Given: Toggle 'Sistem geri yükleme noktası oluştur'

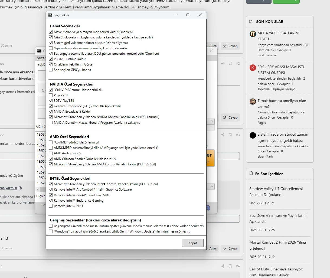Looking at the screenshot, I should (x=51, y=42).
